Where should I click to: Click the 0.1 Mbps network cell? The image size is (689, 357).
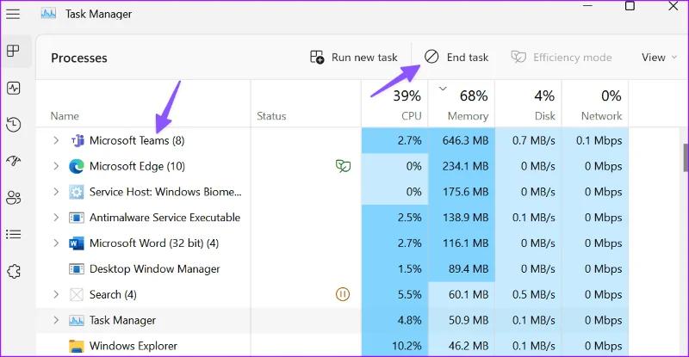pyautogui.click(x=595, y=140)
